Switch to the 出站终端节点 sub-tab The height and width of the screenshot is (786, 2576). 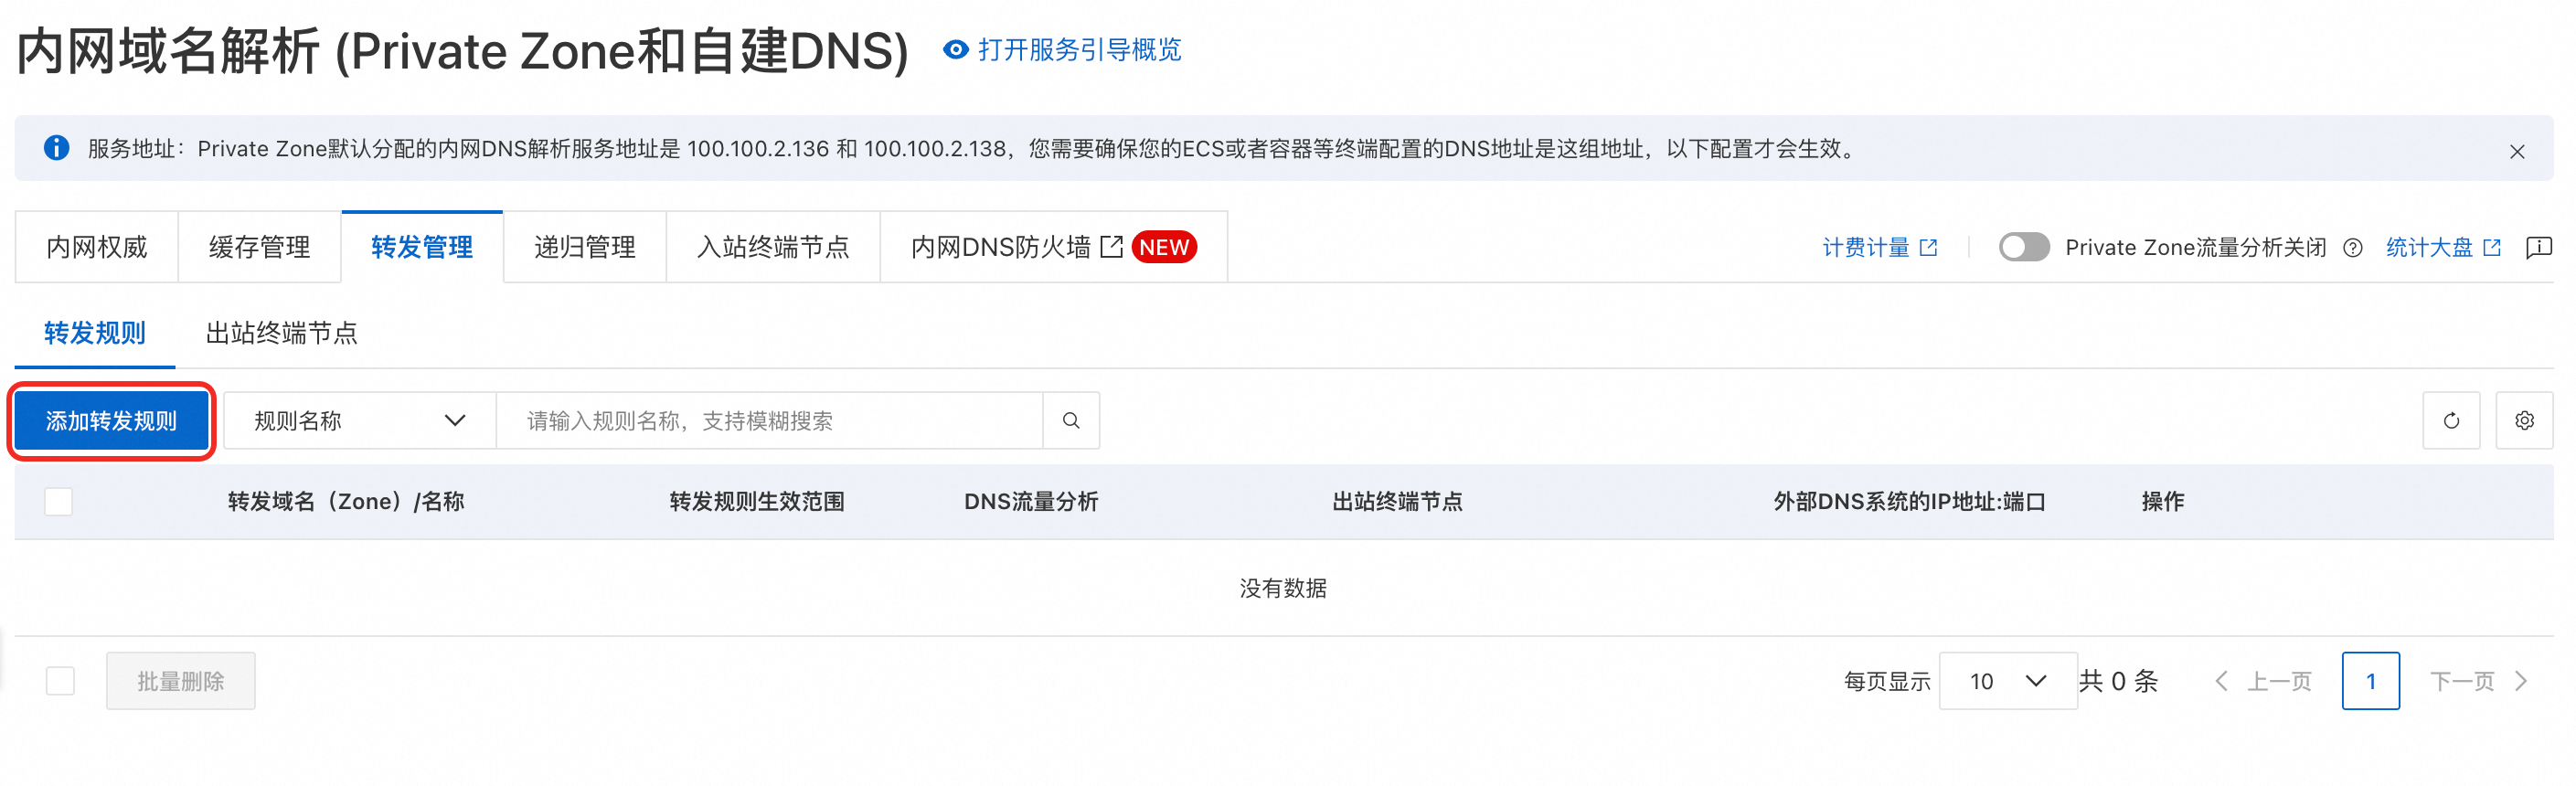pyautogui.click(x=281, y=333)
